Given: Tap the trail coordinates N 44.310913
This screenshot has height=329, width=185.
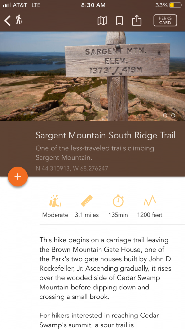Looking at the screenshot, I should (x=72, y=168).
